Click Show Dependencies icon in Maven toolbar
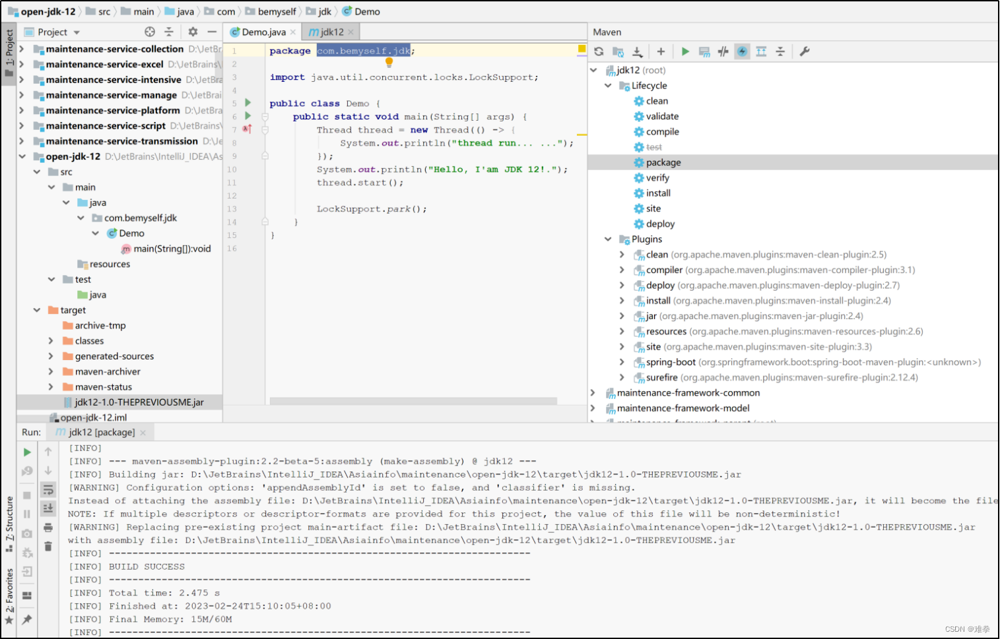1000x639 pixels. click(x=761, y=51)
